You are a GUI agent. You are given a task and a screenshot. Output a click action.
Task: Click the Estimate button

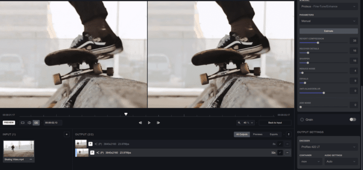pos(329,31)
